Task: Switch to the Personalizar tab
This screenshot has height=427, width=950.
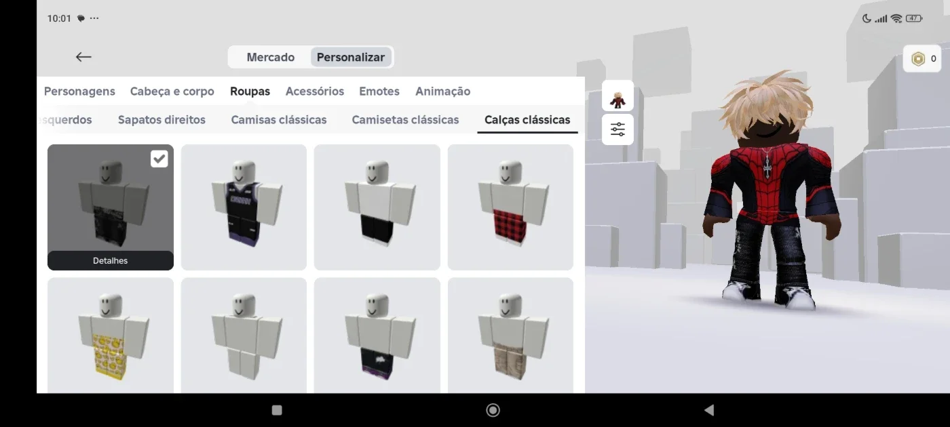Action: pos(351,57)
